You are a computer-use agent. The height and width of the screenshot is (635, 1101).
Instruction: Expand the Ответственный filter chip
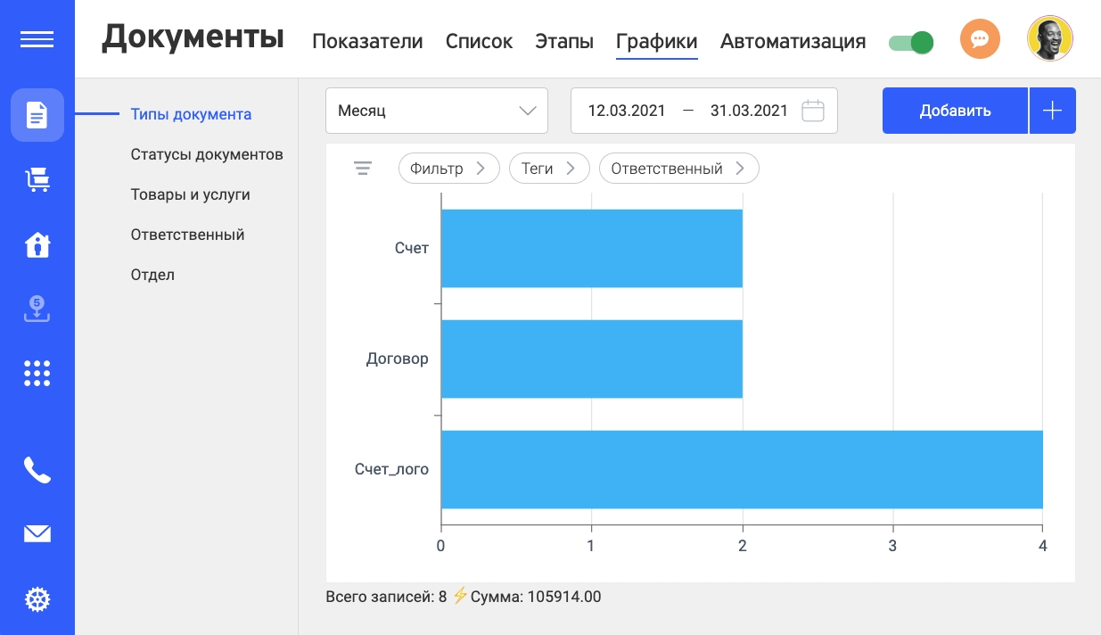tap(678, 168)
